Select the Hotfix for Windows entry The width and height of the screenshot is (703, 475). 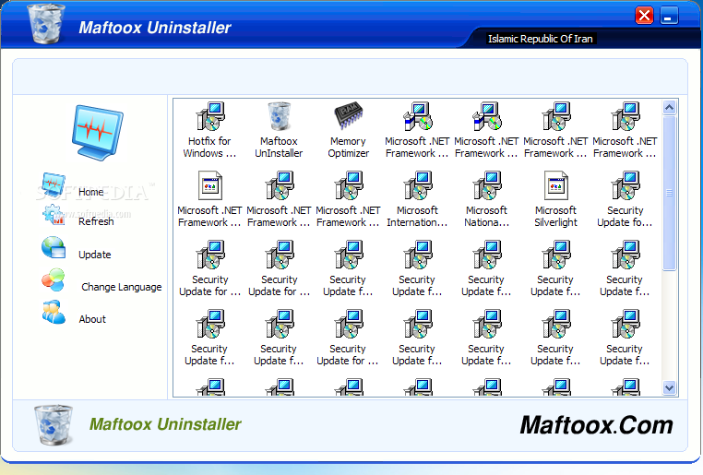(x=209, y=130)
